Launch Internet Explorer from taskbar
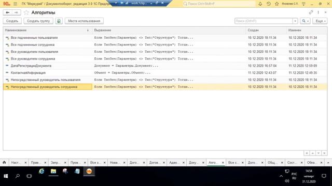The height and width of the screenshot is (186, 332). pyautogui.click(x=41, y=171)
